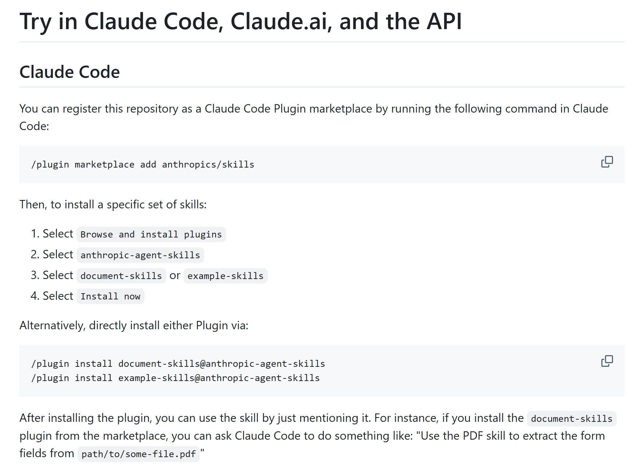Click the Claude Code section heading

[70, 72]
